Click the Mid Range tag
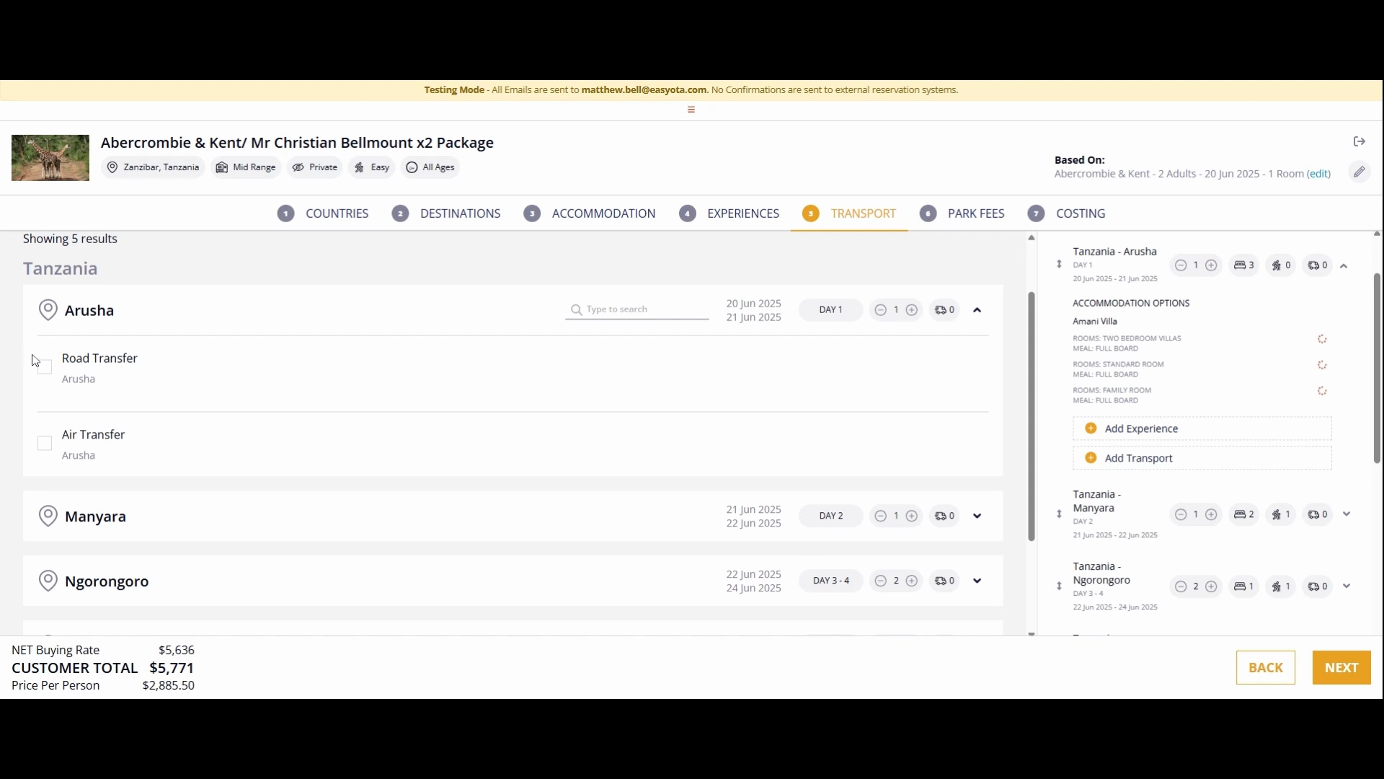The image size is (1384, 779). [x=246, y=167]
